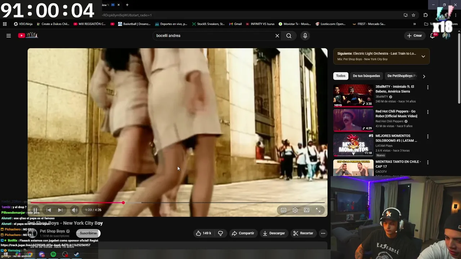Clear the search text with the X
Screen dimensions: 461x259
277,36
